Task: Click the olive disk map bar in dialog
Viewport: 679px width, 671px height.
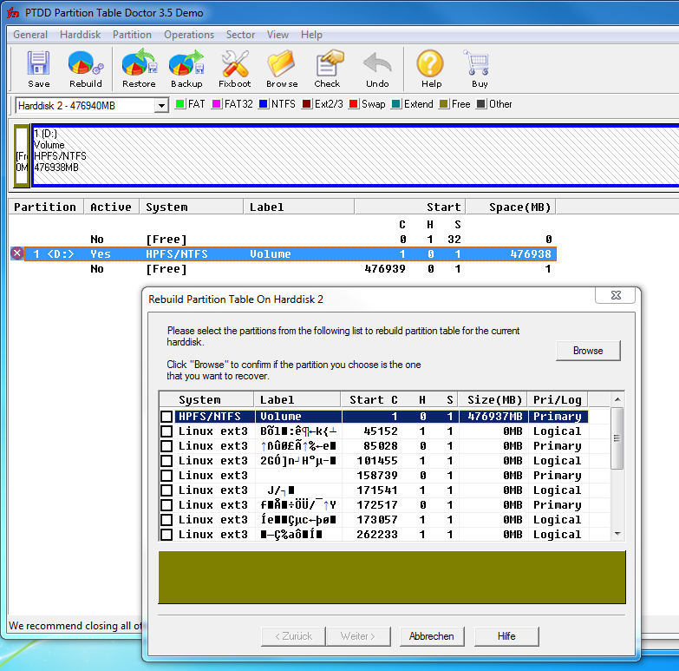Action: pyautogui.click(x=392, y=577)
